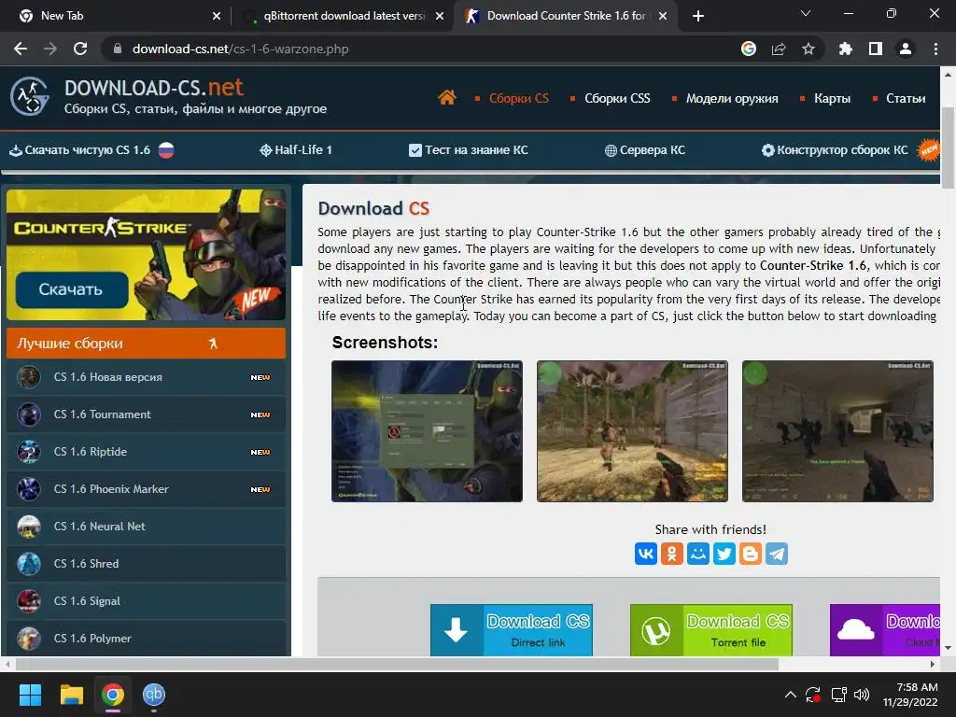Image resolution: width=956 pixels, height=717 pixels.
Task: Open the tab search dropdown arrow
Action: click(806, 13)
